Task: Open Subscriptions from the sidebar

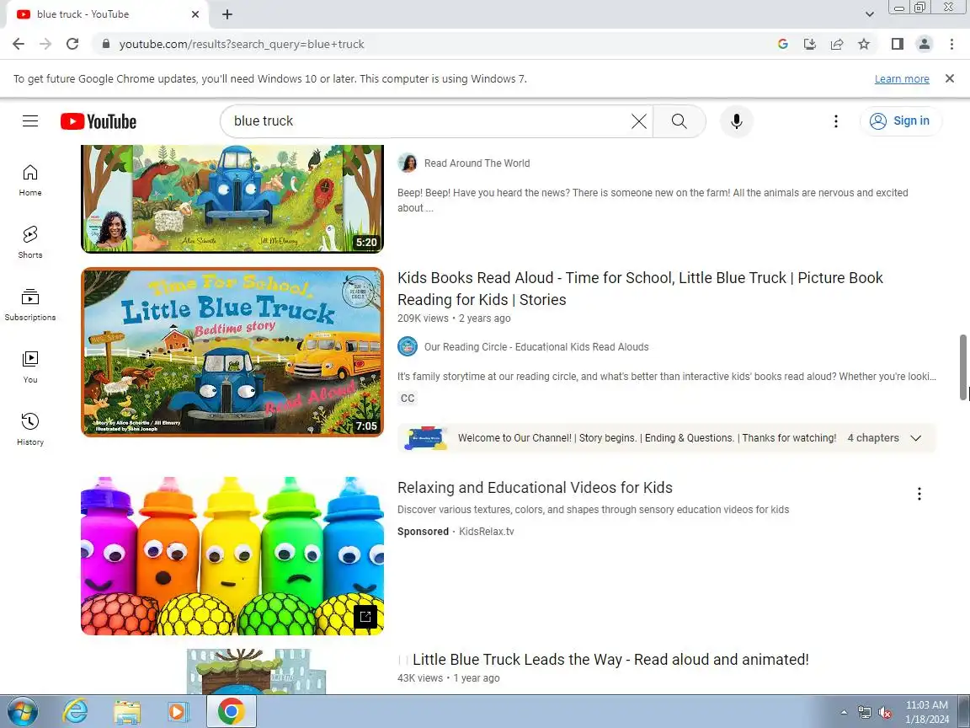Action: click(30, 304)
